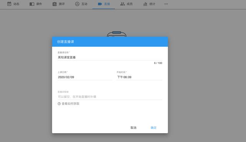This screenshot has height=142, width=246.
Task: Go to the 测评 tab
Action: (x=58, y=4)
